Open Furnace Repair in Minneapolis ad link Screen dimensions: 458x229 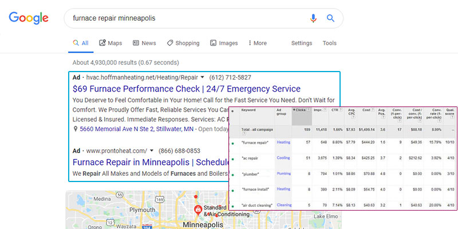pos(151,162)
